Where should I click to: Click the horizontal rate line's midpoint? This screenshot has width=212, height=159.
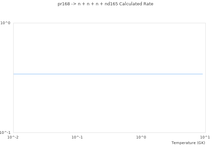click(108, 74)
